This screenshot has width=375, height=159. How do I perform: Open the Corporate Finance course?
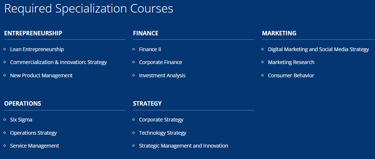[x=161, y=62]
